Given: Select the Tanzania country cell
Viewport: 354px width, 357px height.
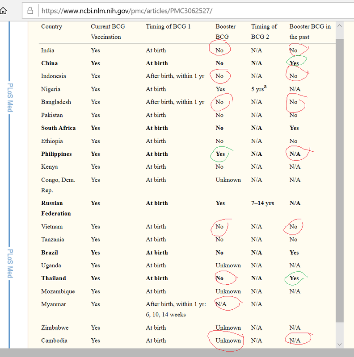Looking at the screenshot, I should tap(52, 239).
